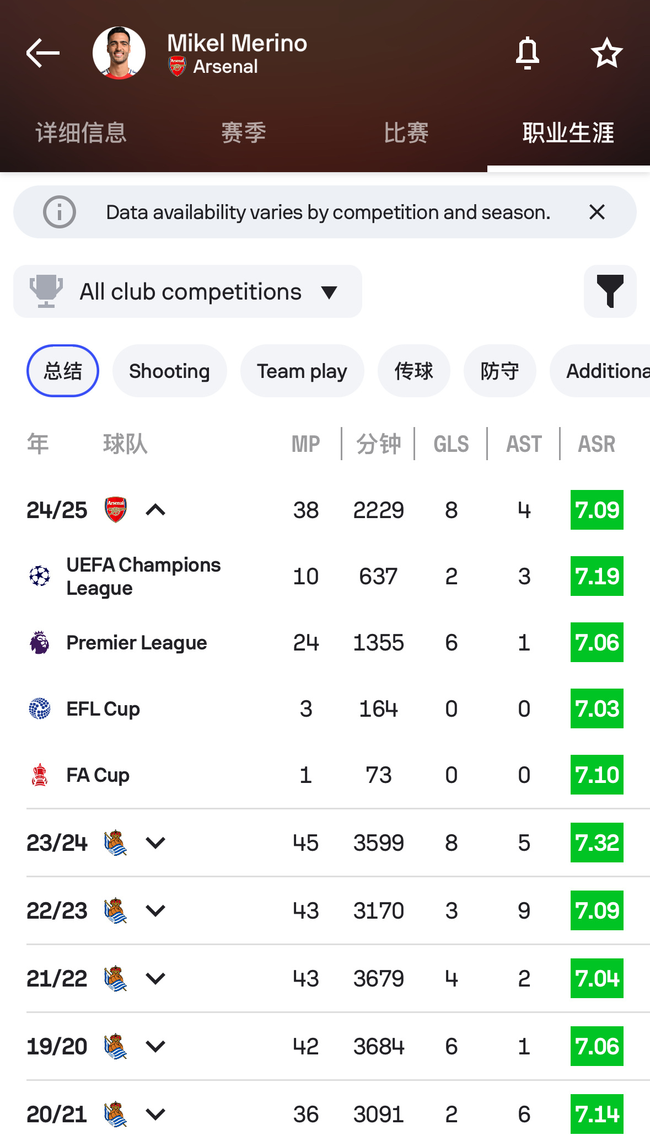
Task: Select the 防守 stats chip
Action: pyautogui.click(x=499, y=371)
